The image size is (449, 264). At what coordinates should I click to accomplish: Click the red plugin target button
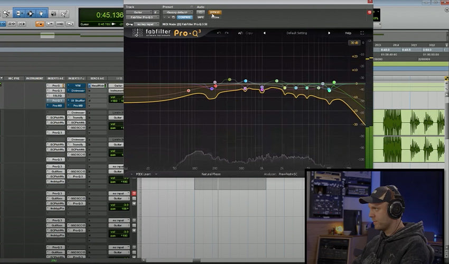click(x=369, y=12)
